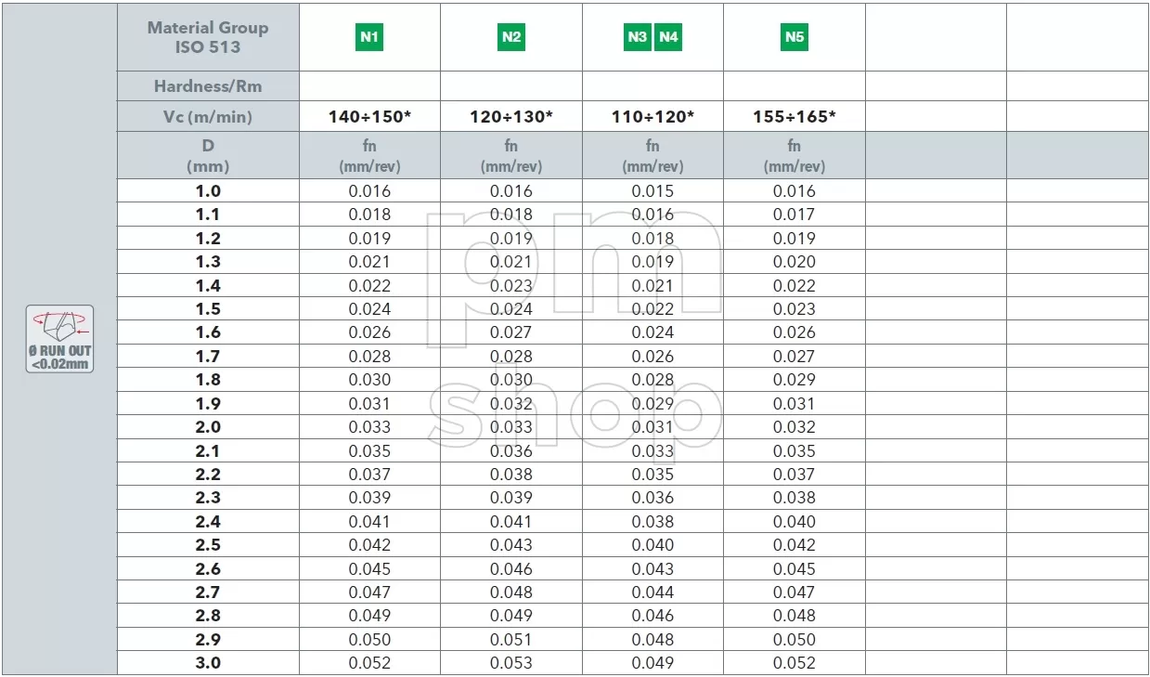Select the D (mm) column header

pos(208,156)
